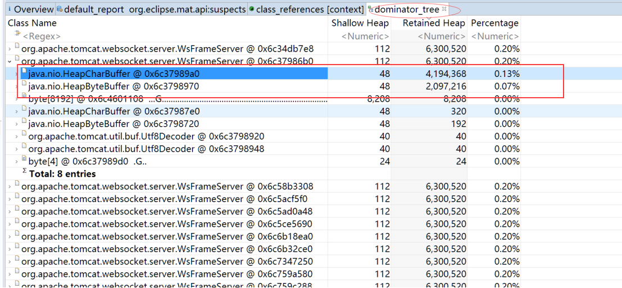622x288 pixels.
Task: Sort by the Shallow Heap column header
Action: pyautogui.click(x=360, y=23)
